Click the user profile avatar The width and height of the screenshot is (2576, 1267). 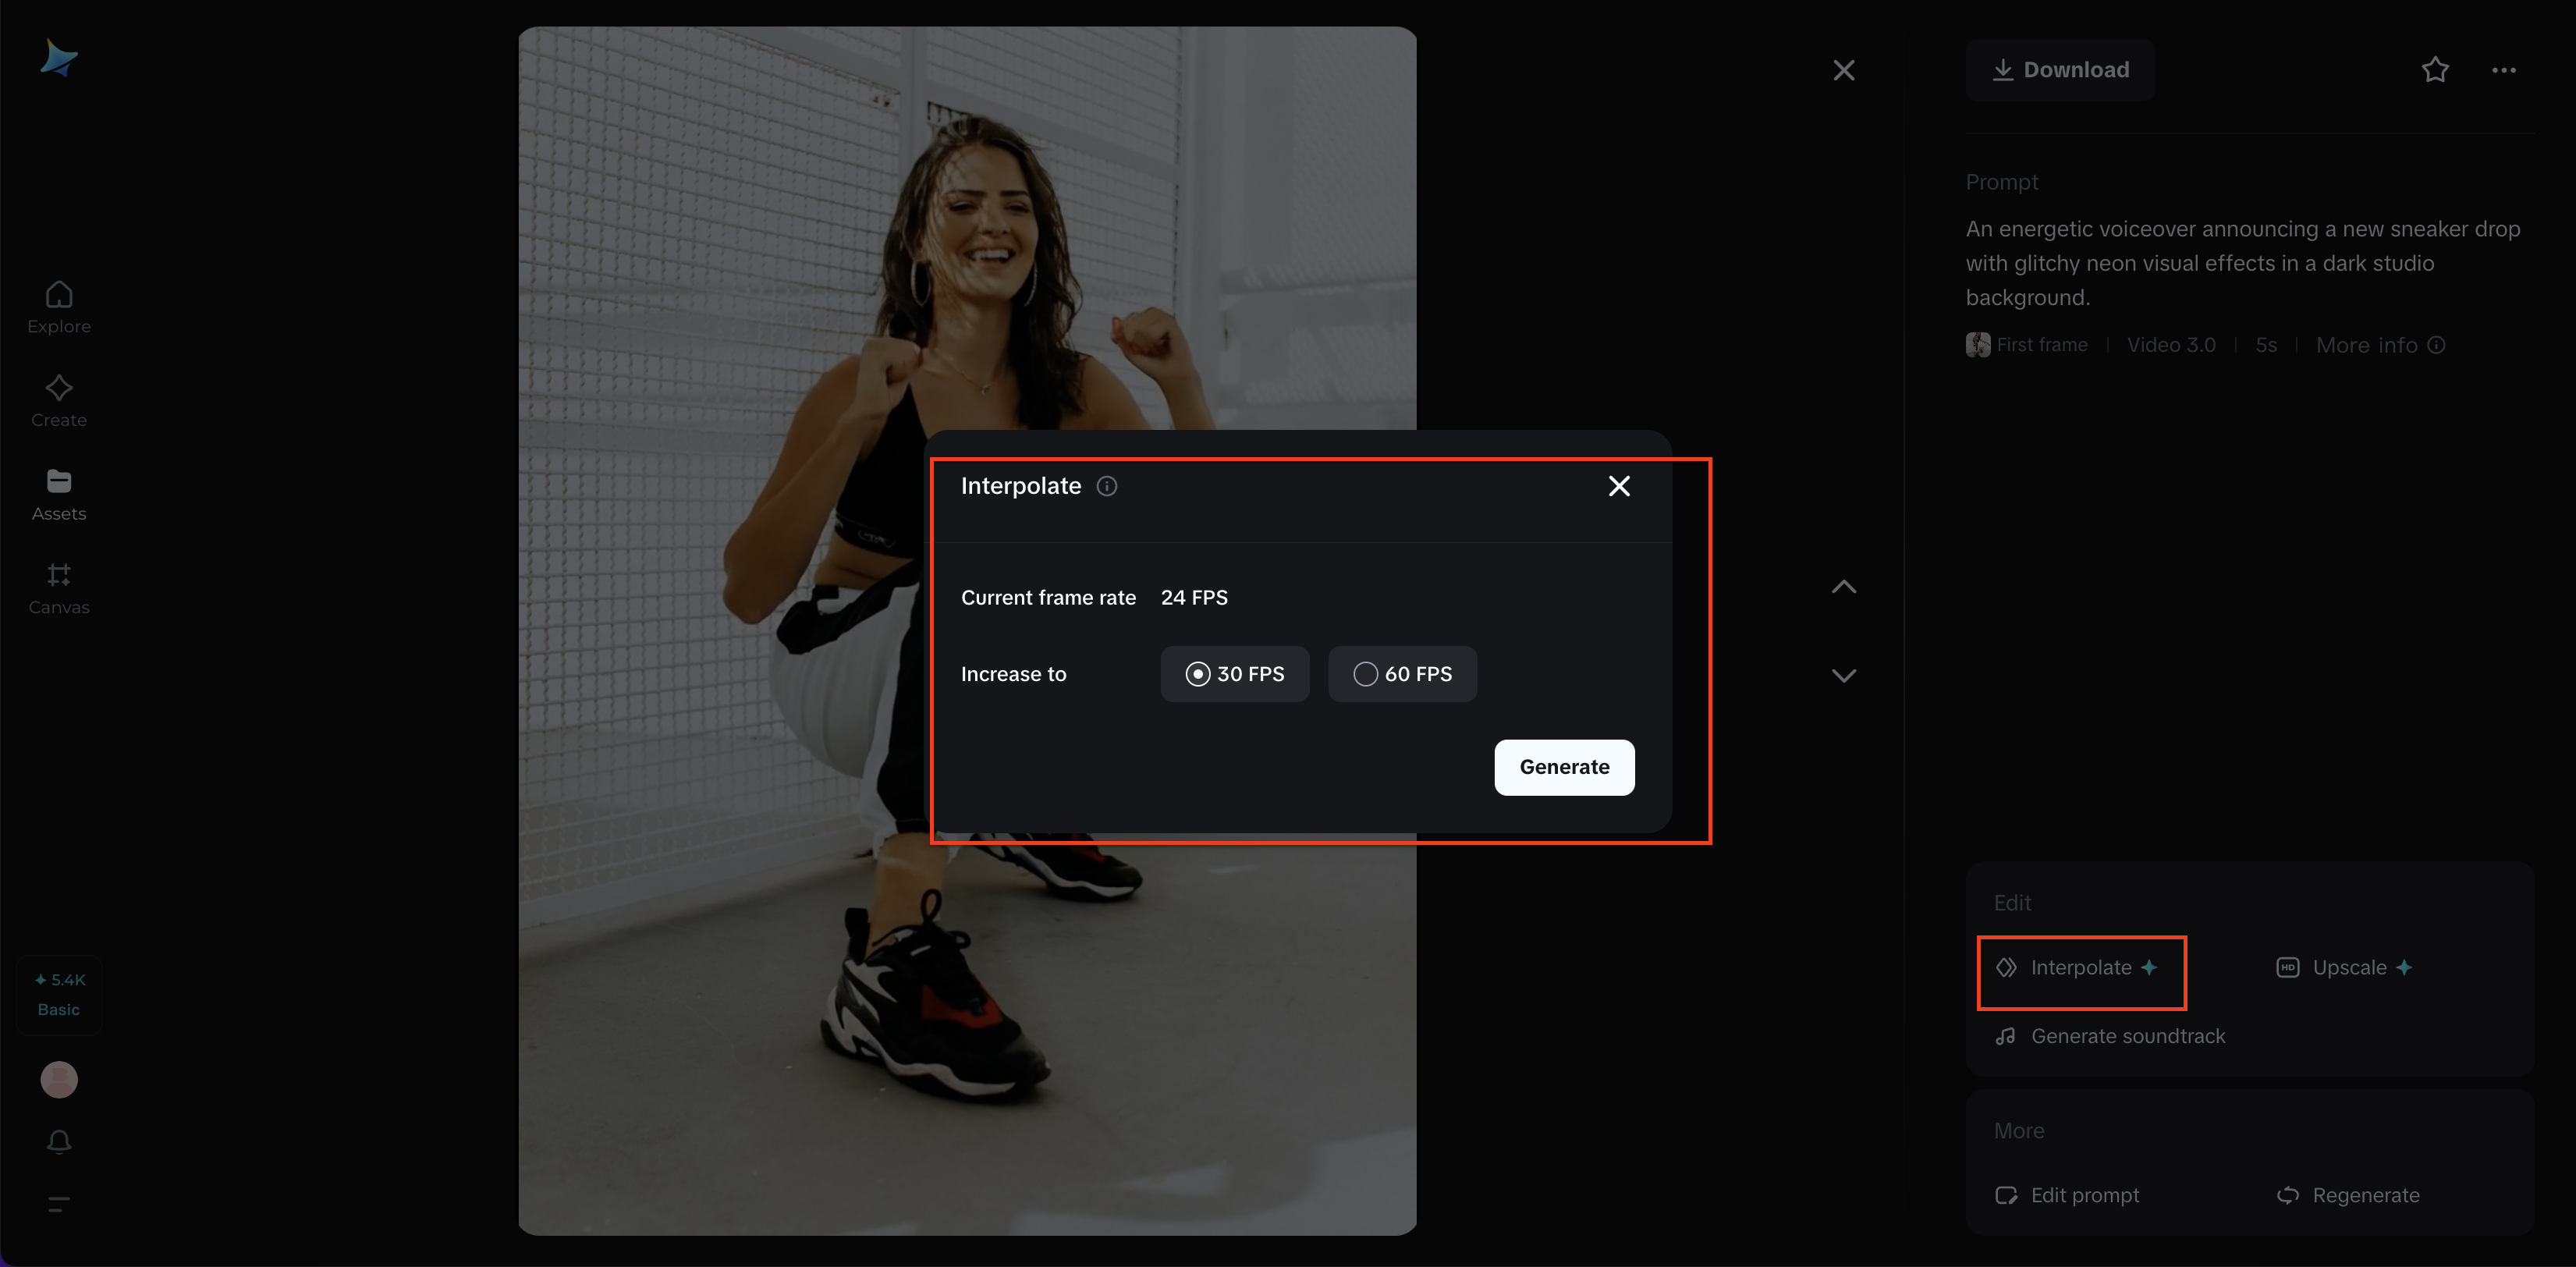59,1079
